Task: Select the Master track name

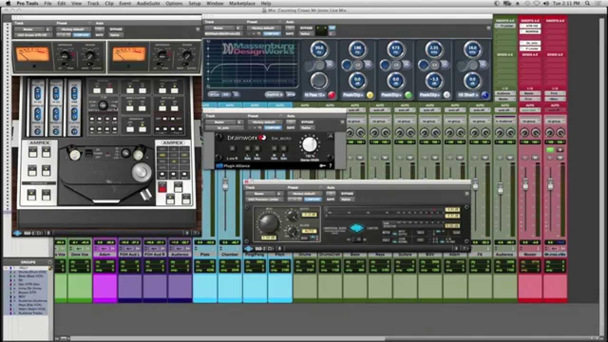Action: click(x=530, y=255)
